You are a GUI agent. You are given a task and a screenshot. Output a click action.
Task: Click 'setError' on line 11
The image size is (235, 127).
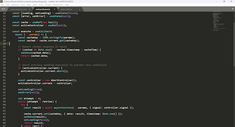tap(38, 16)
